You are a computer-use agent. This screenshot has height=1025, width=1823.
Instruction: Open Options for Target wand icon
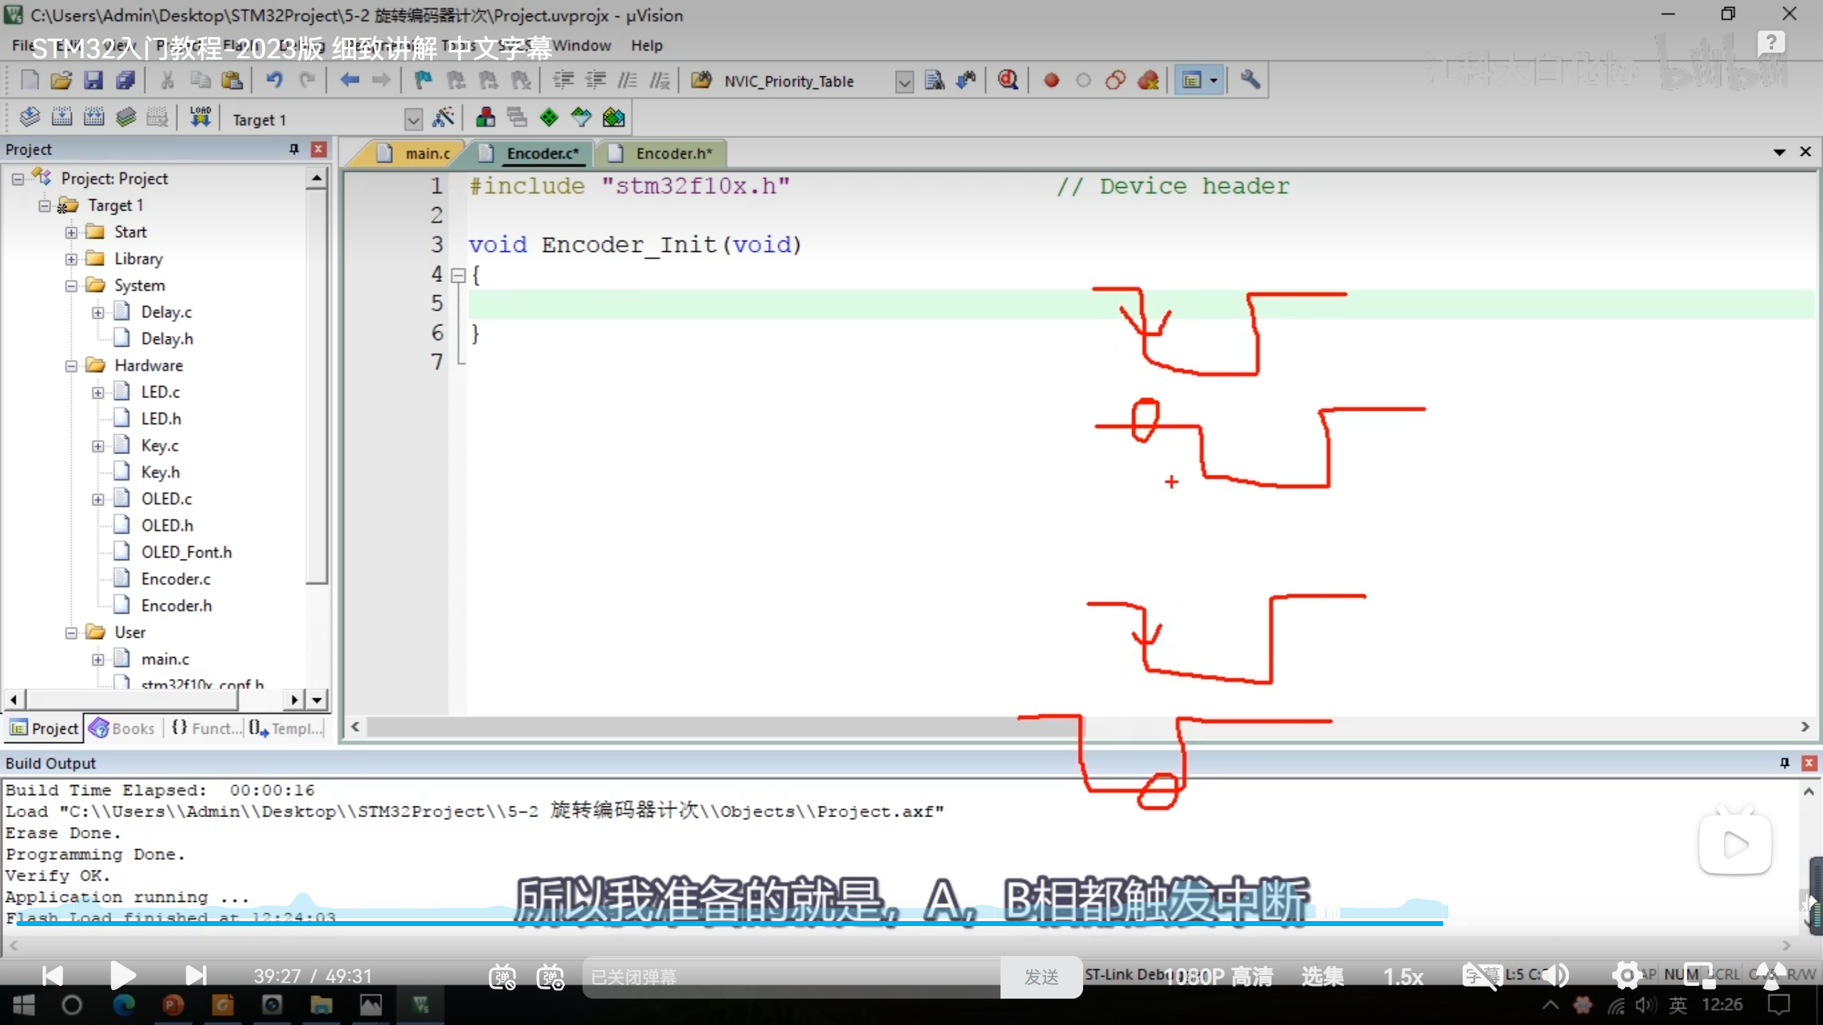click(444, 117)
